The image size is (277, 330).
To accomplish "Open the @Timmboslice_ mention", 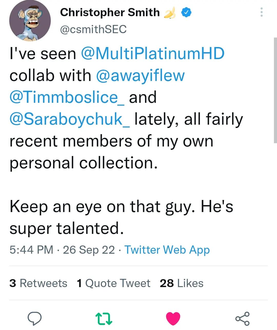I will tap(67, 97).
